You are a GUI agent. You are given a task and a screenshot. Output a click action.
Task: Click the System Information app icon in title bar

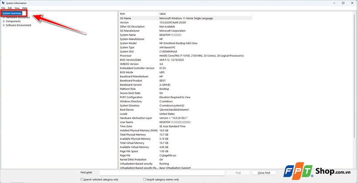pyautogui.click(x=3, y=3)
